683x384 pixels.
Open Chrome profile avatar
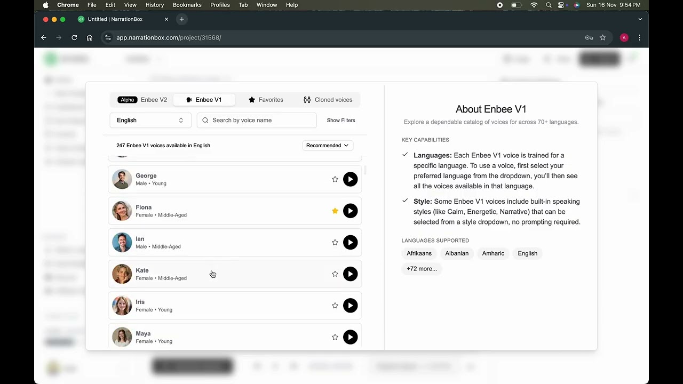coord(624,37)
